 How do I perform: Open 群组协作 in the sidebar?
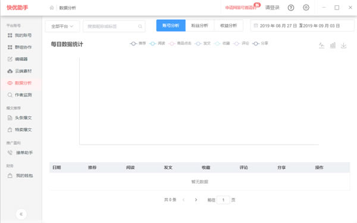coord(20,47)
